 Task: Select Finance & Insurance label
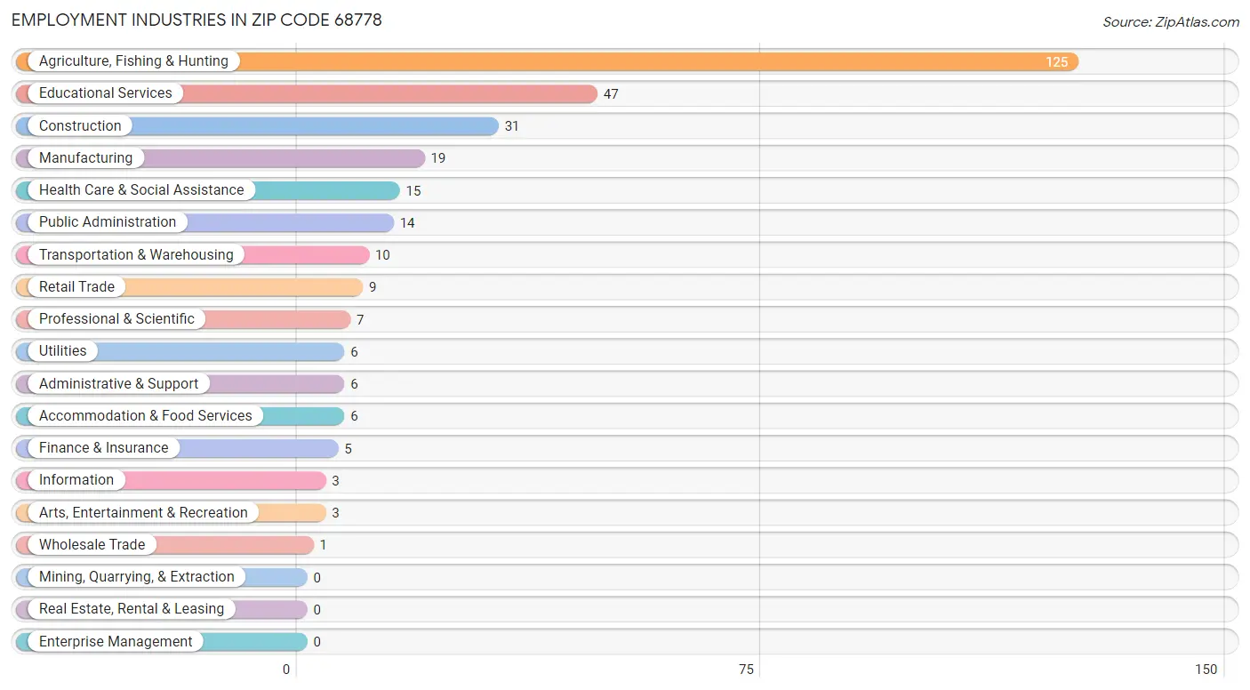pyautogui.click(x=104, y=448)
